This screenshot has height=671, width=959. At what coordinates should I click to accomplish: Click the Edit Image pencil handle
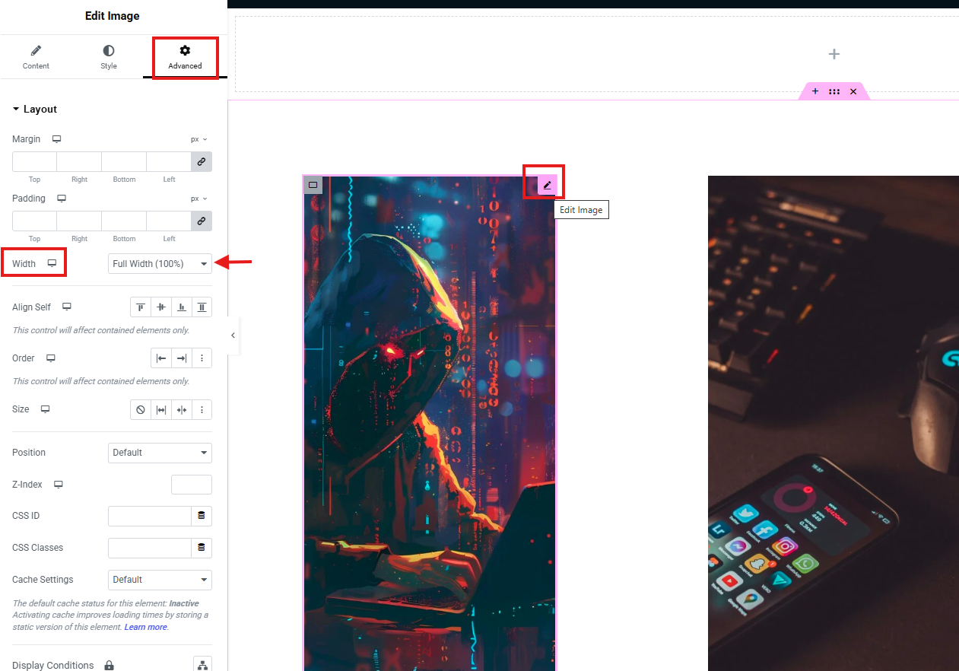coord(547,185)
